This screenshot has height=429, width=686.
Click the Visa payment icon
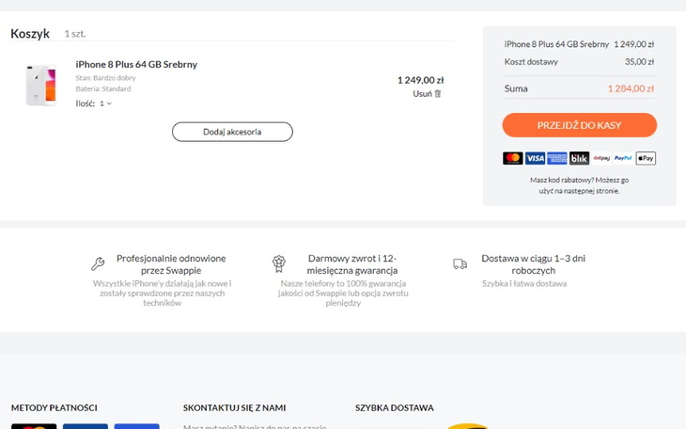point(535,158)
